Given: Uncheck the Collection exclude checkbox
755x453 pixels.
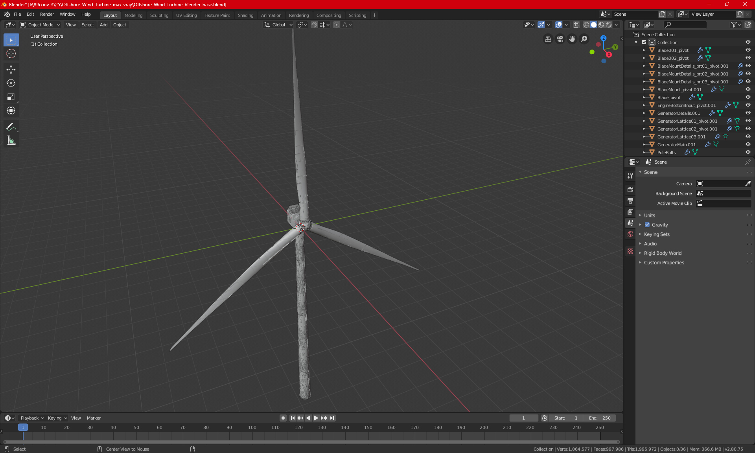Looking at the screenshot, I should [644, 42].
